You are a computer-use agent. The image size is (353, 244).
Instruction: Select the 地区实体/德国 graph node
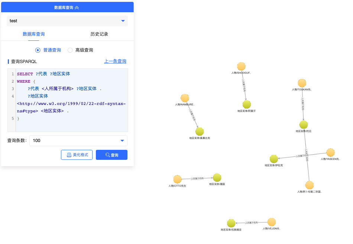click(217, 178)
